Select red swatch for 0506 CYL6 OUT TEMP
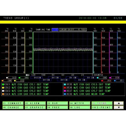Viewport: 126px width, 126px height. point(65,88)
